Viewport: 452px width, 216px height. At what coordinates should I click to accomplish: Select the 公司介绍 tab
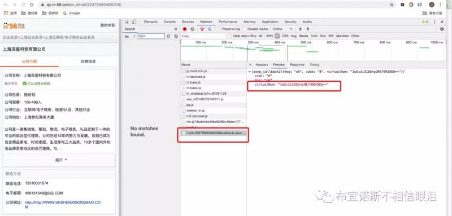(29, 61)
